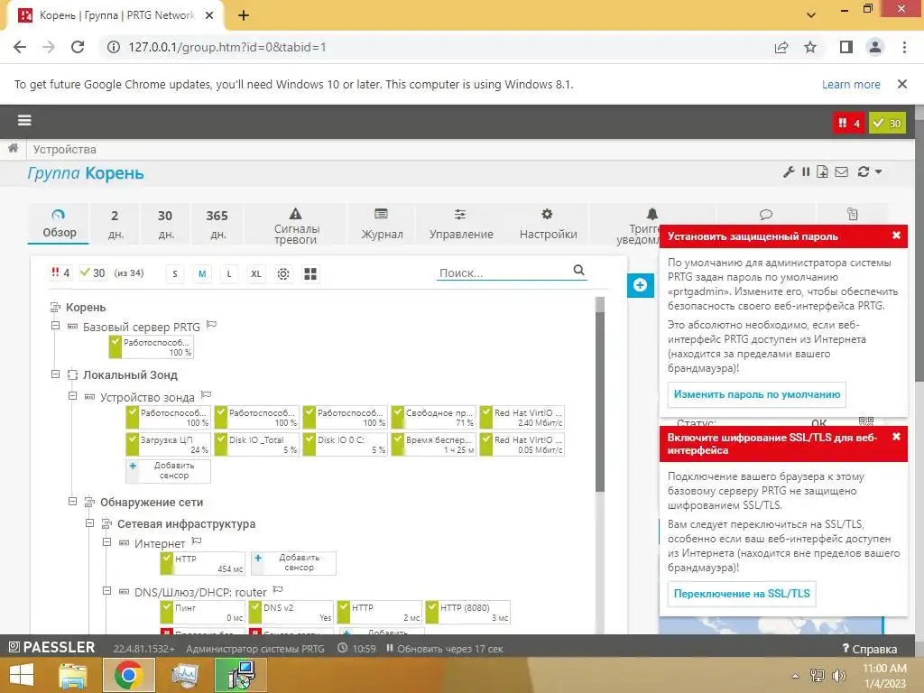Screen dimensions: 924x693
Task: Open the 30 дн. tab
Action: click(x=166, y=224)
